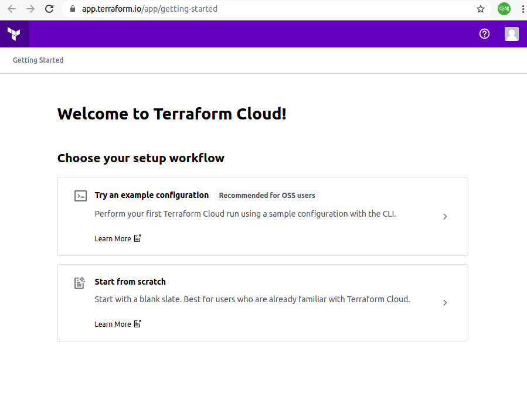Click the document icon beside Start from scratch

pos(80,282)
